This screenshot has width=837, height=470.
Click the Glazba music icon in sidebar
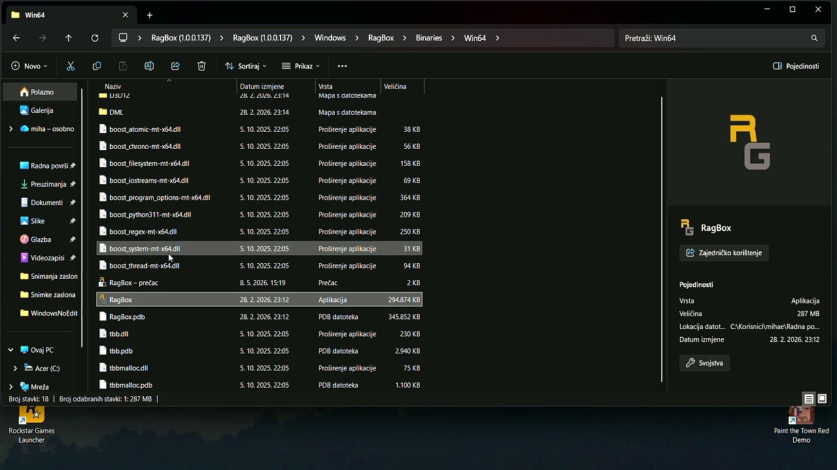coord(24,240)
